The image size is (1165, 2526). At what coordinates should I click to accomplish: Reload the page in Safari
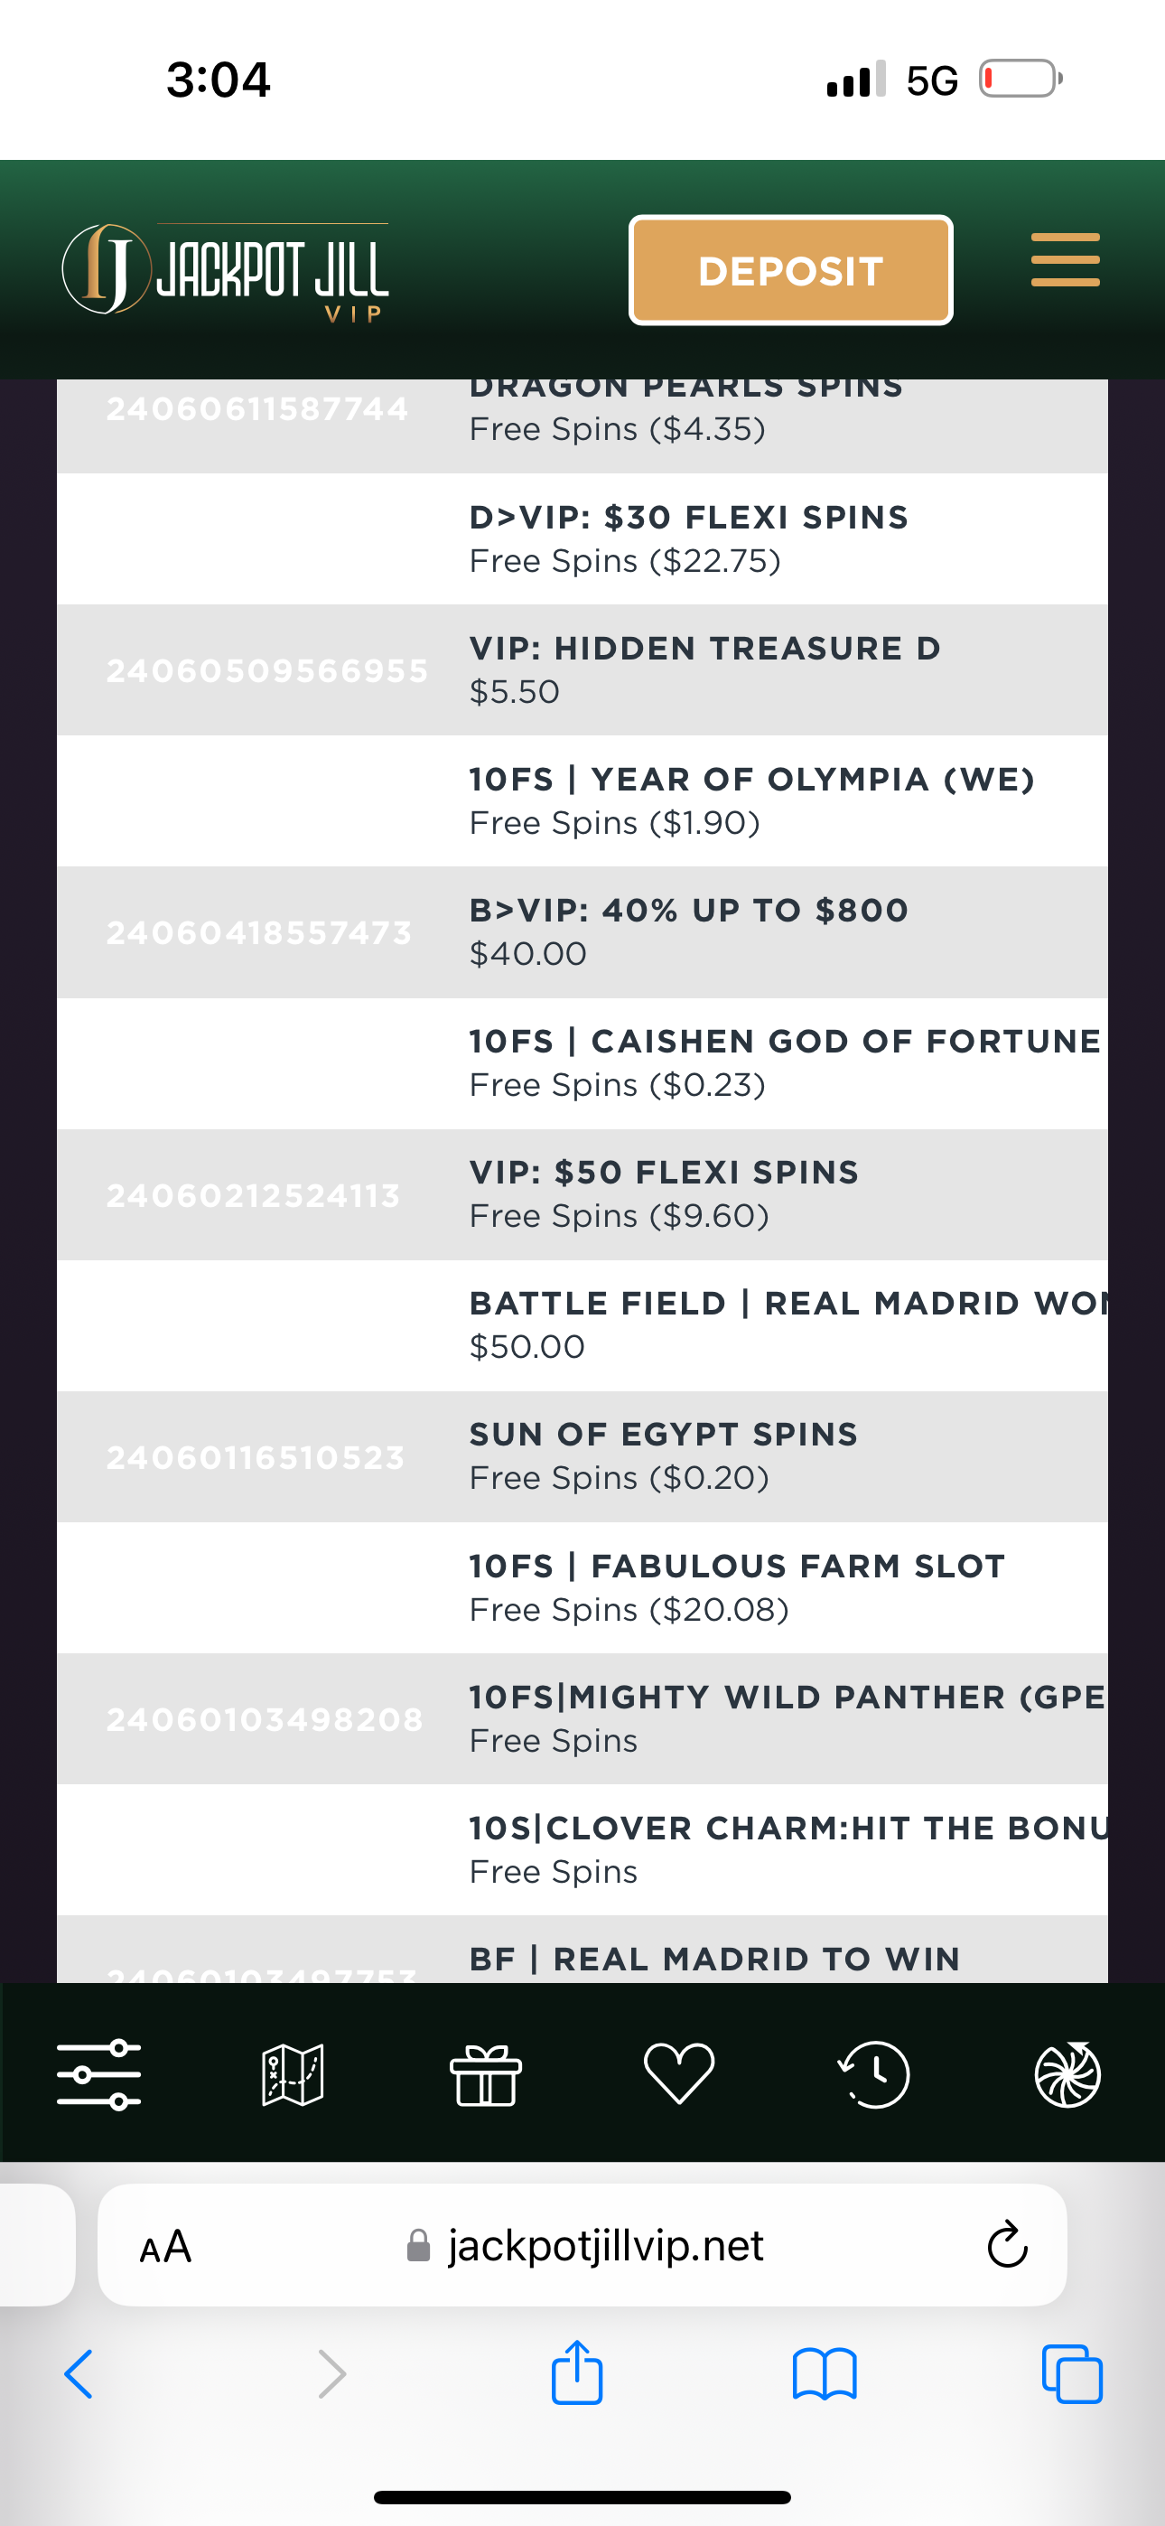point(1006,2244)
